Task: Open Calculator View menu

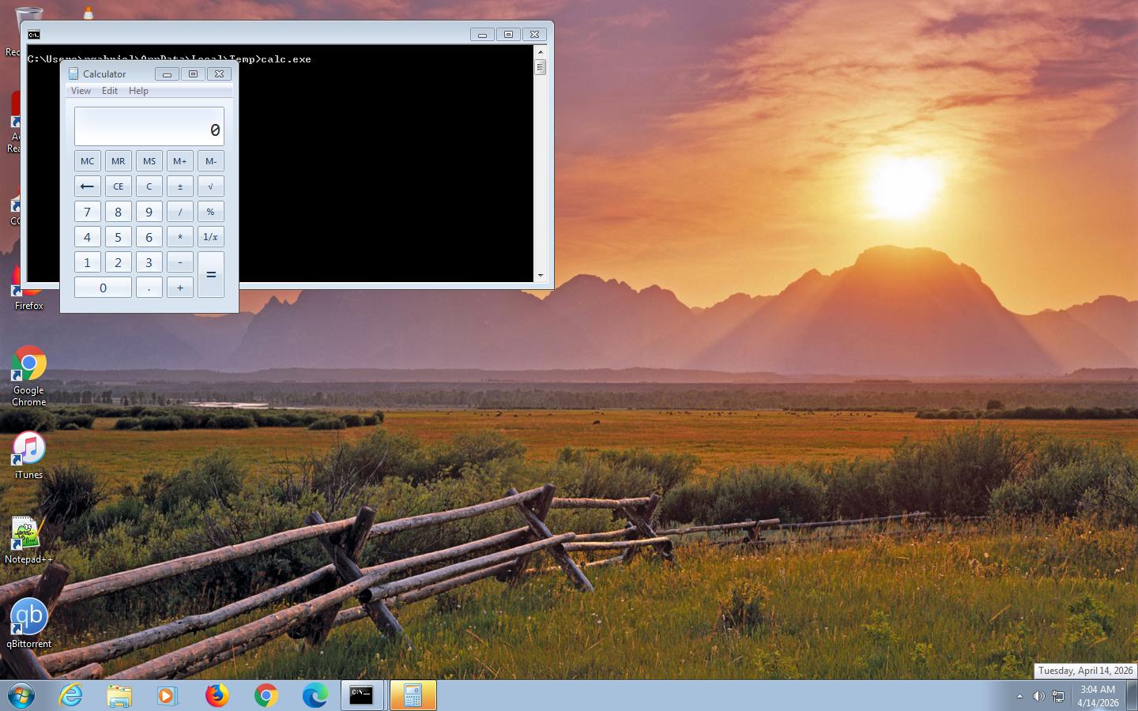Action: click(x=81, y=91)
